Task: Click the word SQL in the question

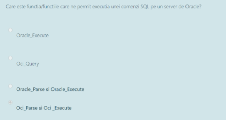Action: [145, 7]
